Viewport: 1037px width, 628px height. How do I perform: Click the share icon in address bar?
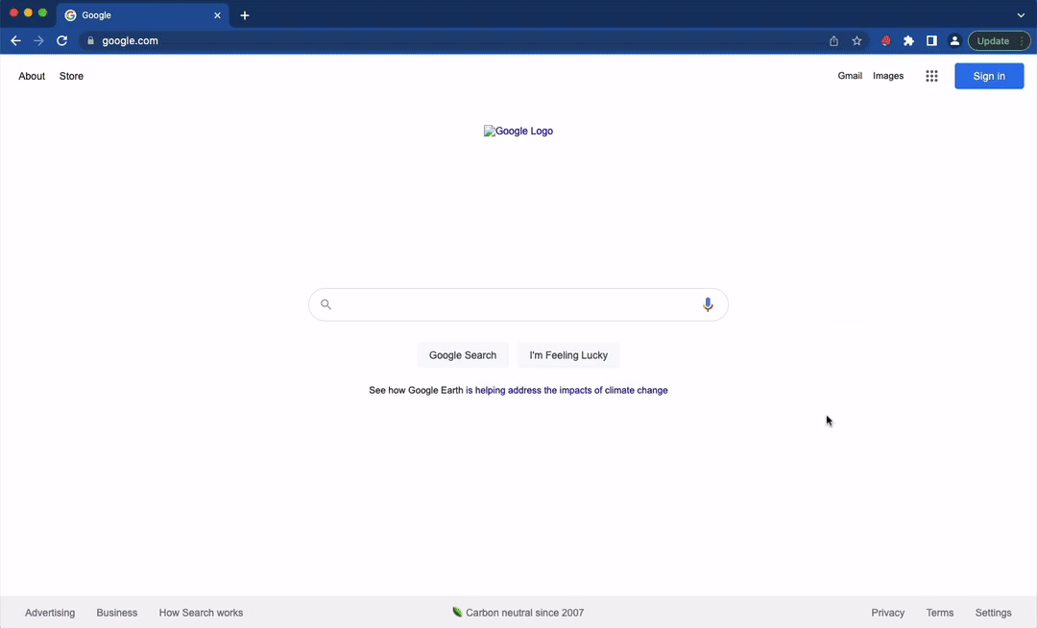tap(833, 40)
